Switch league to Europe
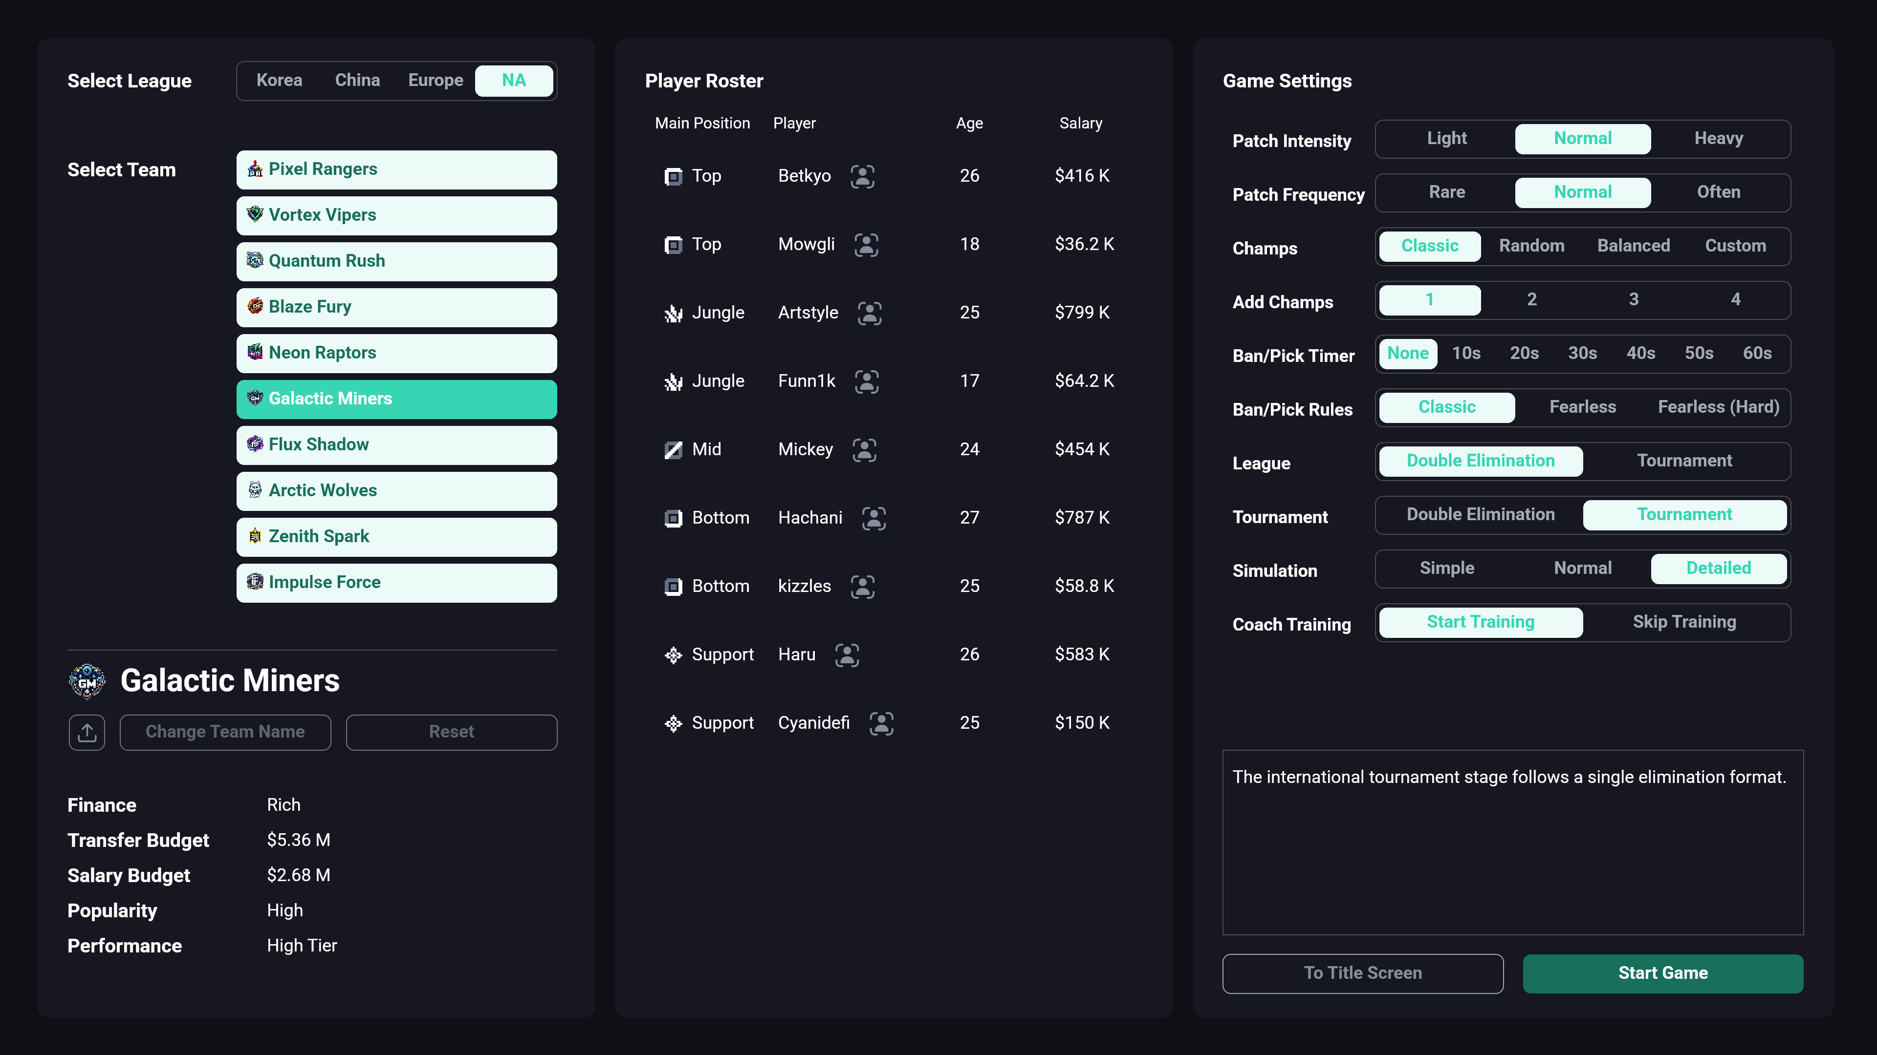Screen dimensions: 1877x1055 tap(436, 81)
